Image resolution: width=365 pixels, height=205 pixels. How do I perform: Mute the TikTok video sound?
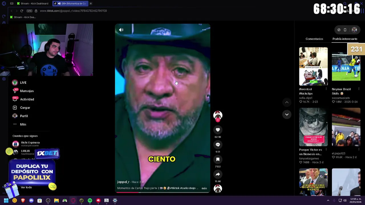coord(121,30)
